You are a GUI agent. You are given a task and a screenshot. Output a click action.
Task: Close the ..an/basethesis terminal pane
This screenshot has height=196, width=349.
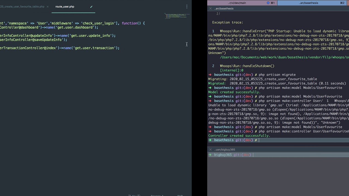[210, 8]
